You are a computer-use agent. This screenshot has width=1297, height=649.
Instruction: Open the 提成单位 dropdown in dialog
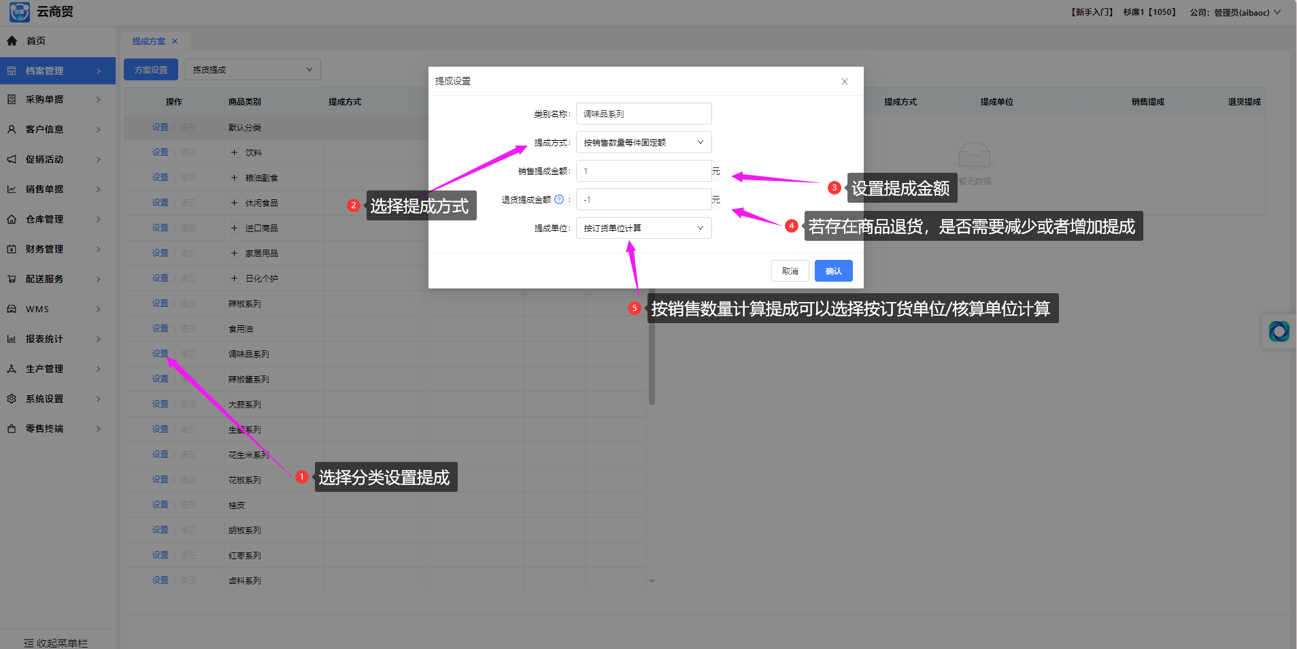click(x=643, y=228)
